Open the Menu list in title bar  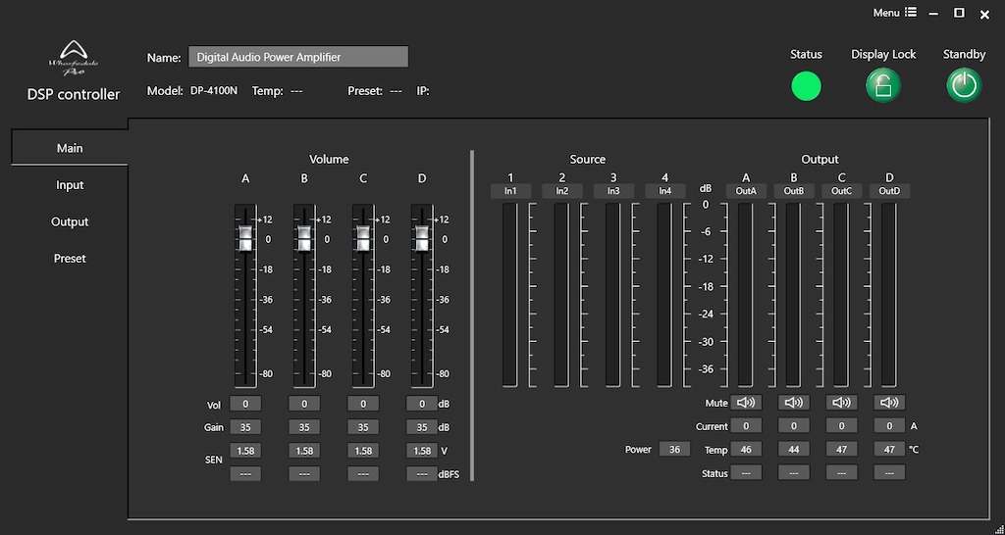894,13
